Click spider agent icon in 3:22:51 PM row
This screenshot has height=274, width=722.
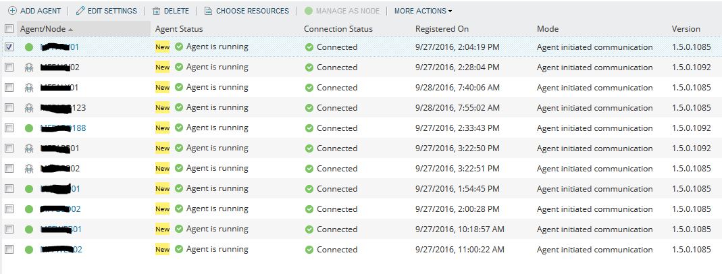coord(29,168)
